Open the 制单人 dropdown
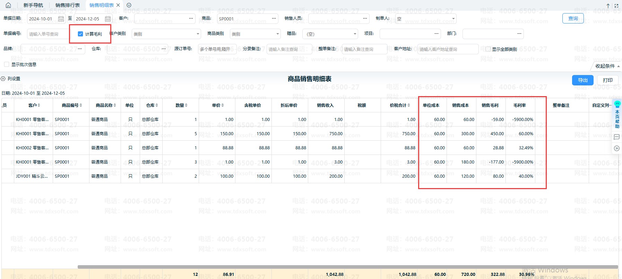Viewport: 622px width, 279px height. point(453,19)
